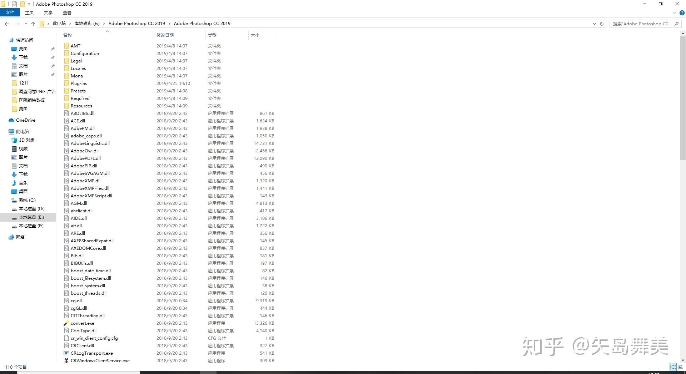Select the CRWindowsClientService.exe icon

(x=66, y=360)
